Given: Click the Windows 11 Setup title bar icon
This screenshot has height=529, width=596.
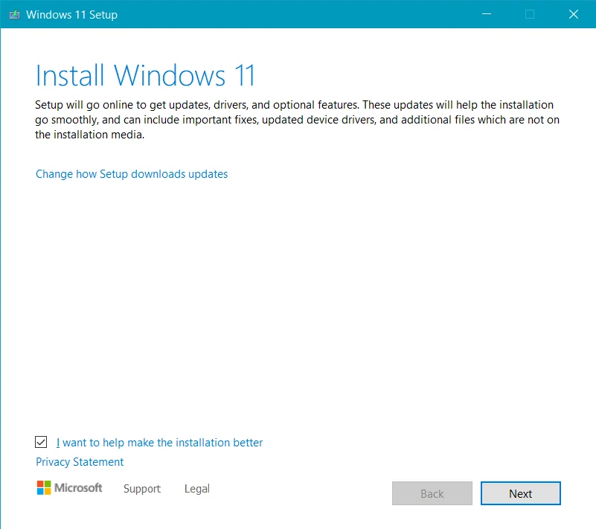Looking at the screenshot, I should [x=14, y=14].
